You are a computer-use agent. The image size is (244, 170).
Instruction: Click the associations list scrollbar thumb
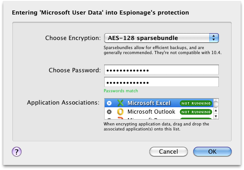216,104
